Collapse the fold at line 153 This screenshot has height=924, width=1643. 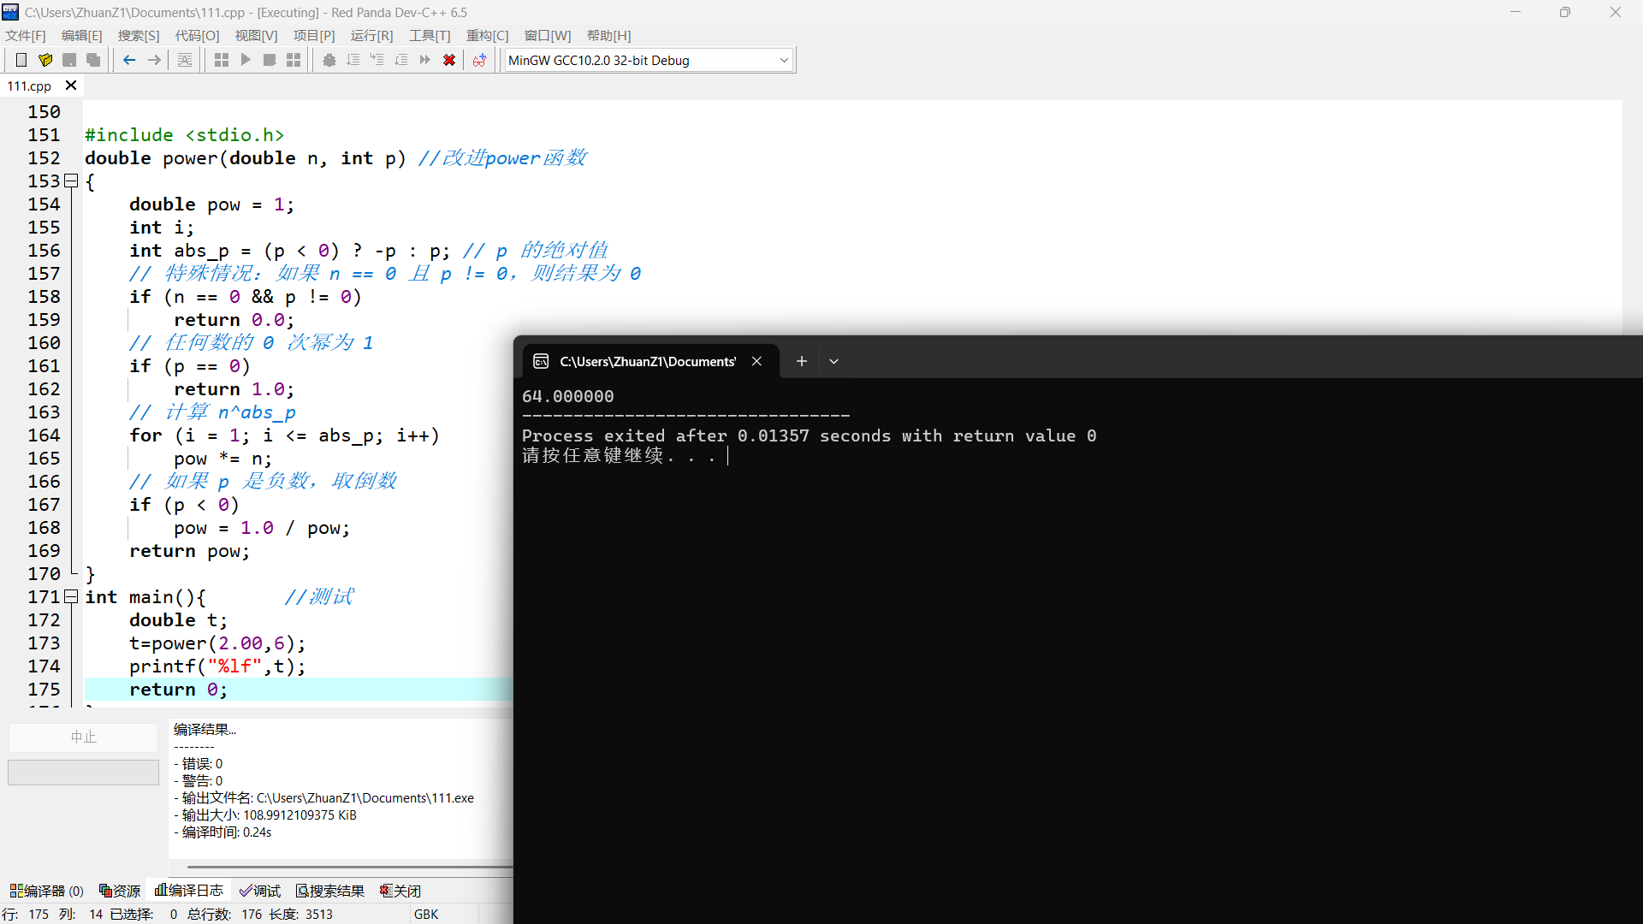point(72,181)
